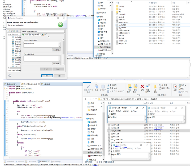
Task: Click Variables under VM arguments
Action: [x=56, y=64]
